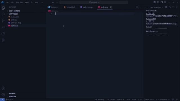
Task: Toggle the bottom panel layout icon
Action: point(158,2)
